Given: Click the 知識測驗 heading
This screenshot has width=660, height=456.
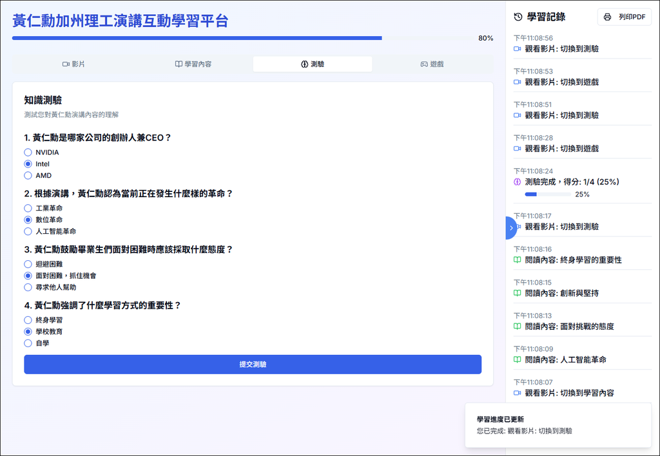Looking at the screenshot, I should click(x=43, y=100).
